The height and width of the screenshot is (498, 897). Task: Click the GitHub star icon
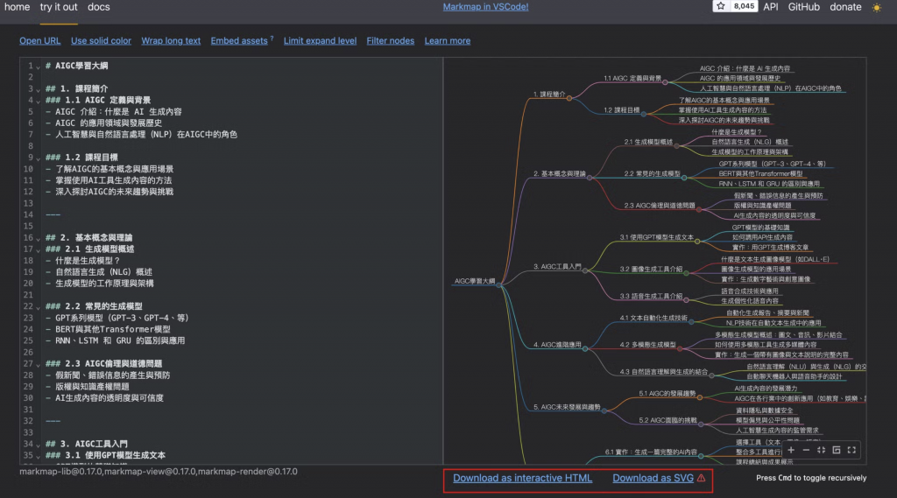[x=721, y=6]
